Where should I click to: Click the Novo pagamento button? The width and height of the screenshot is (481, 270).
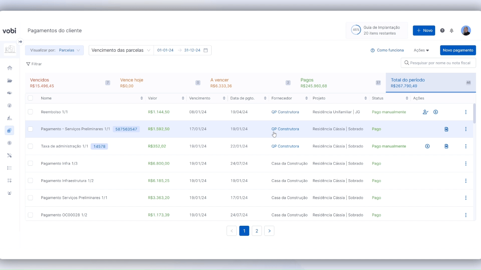click(458, 50)
